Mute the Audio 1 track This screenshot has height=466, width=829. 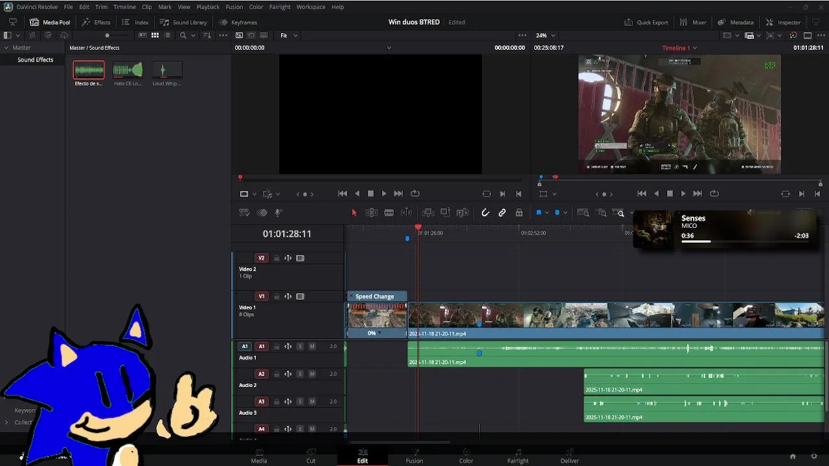click(x=312, y=346)
